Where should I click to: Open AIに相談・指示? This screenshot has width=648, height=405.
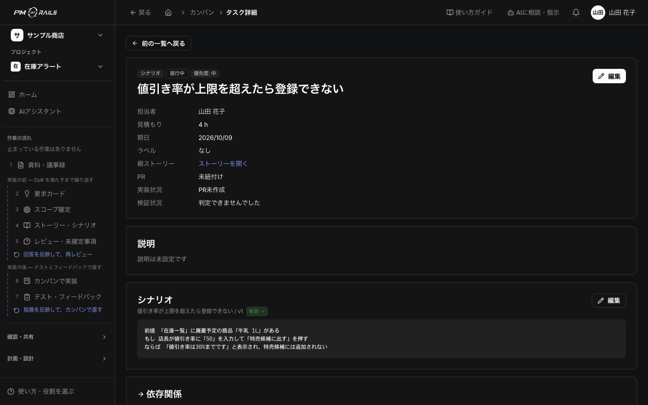click(533, 13)
